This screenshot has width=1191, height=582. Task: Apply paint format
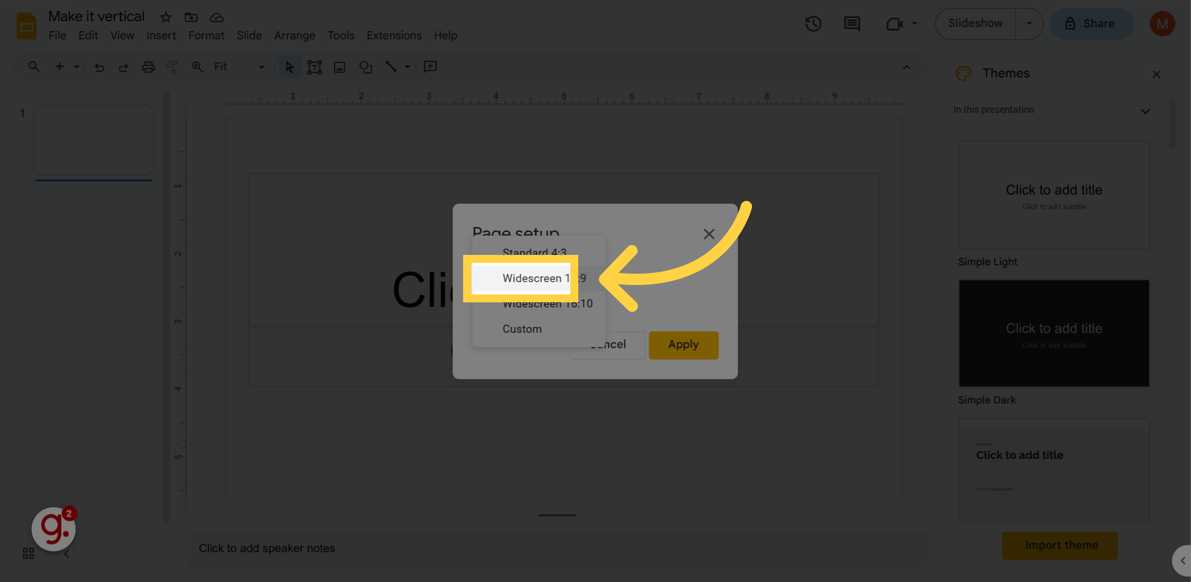point(172,66)
